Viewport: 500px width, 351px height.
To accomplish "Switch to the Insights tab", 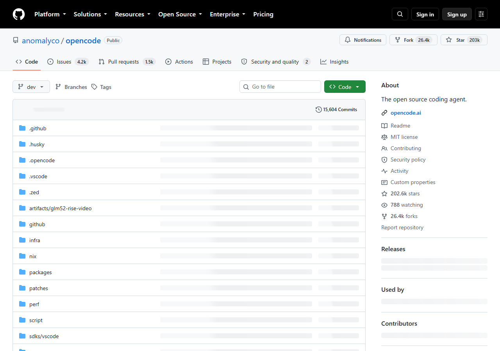I will point(334,62).
